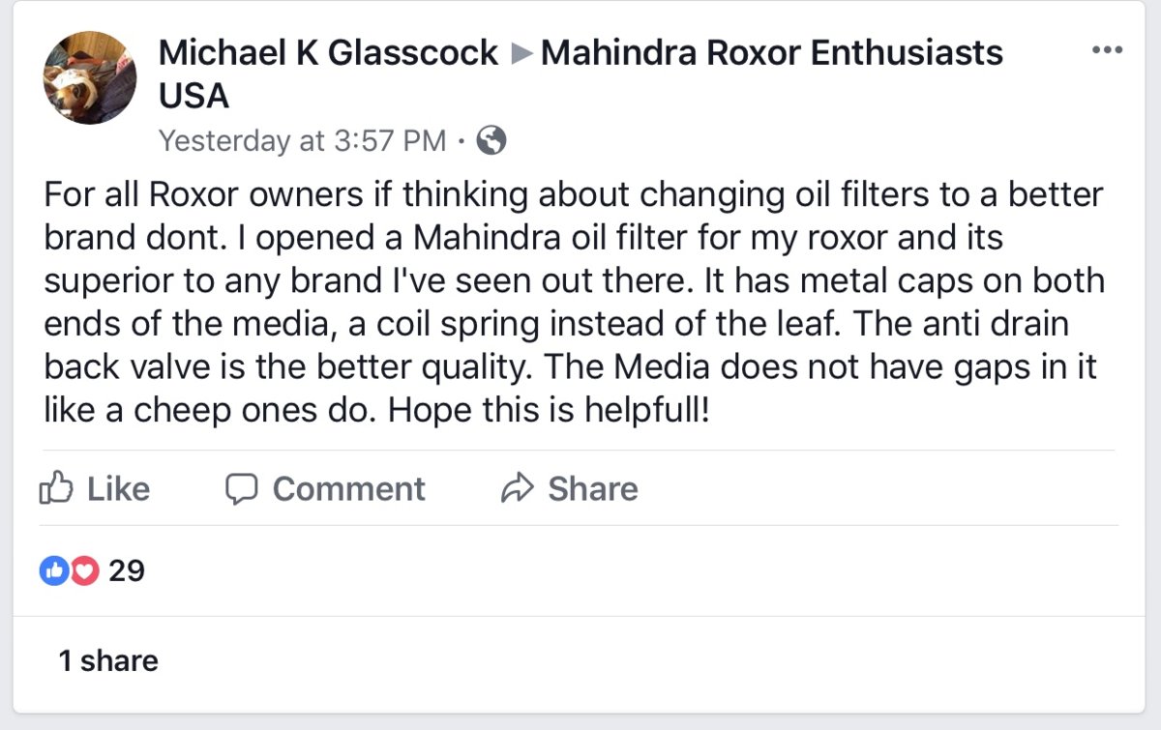Click the arrow Share icon
1161x730 pixels.
click(518, 488)
